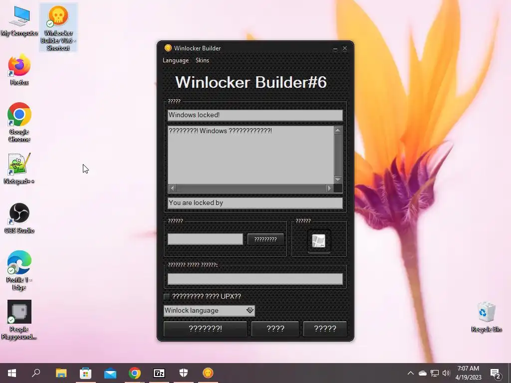This screenshot has height=383, width=511.
Task: Open File Explorer from the taskbar
Action: (x=61, y=373)
